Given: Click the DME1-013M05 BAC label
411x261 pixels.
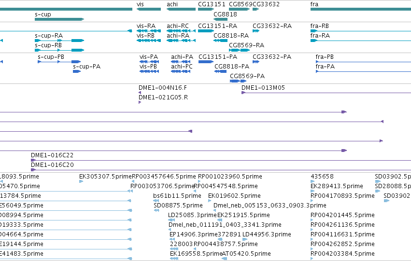Looking at the screenshot, I should click(263, 88).
